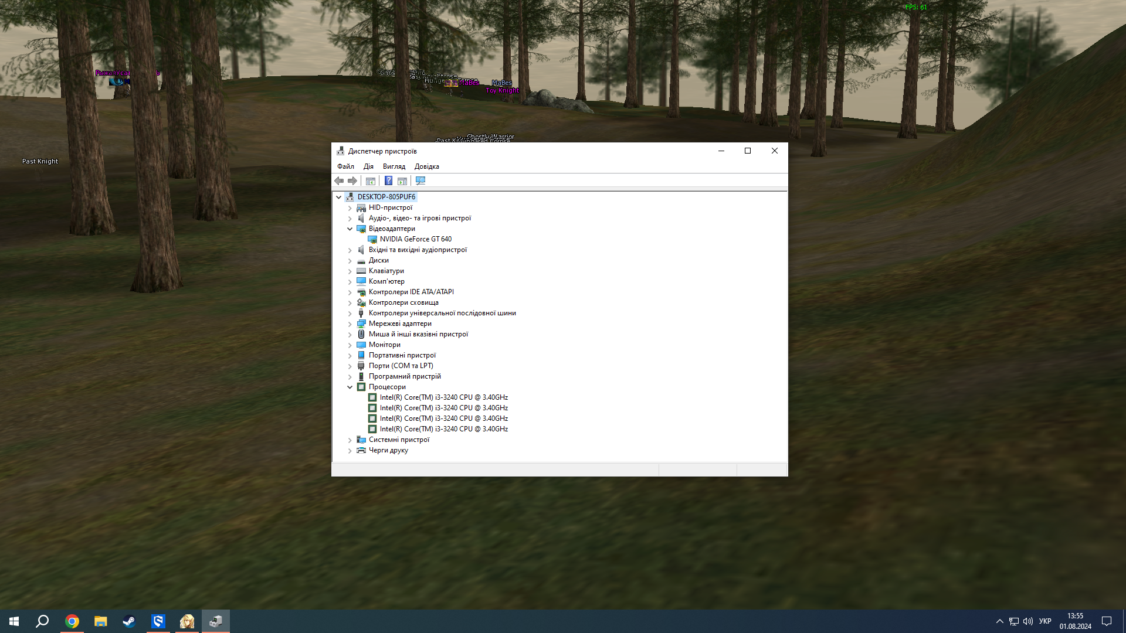Open Google Chrome from the taskbar
The height and width of the screenshot is (633, 1126).
[72, 621]
